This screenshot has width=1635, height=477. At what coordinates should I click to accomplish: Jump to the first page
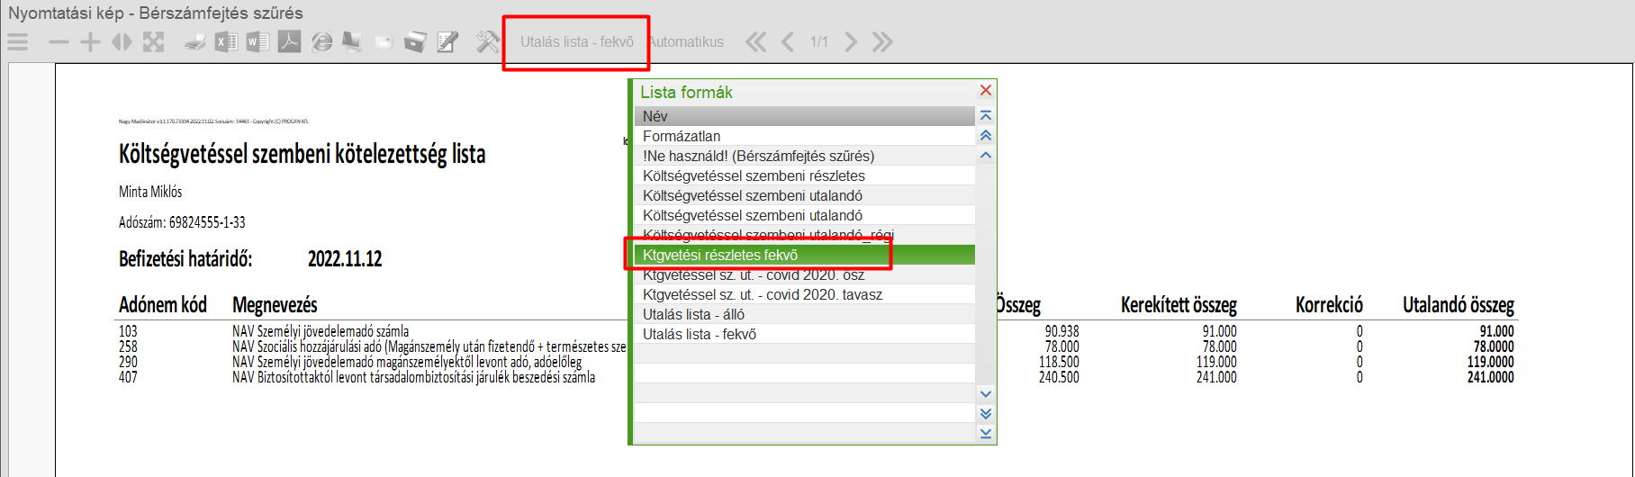[756, 41]
